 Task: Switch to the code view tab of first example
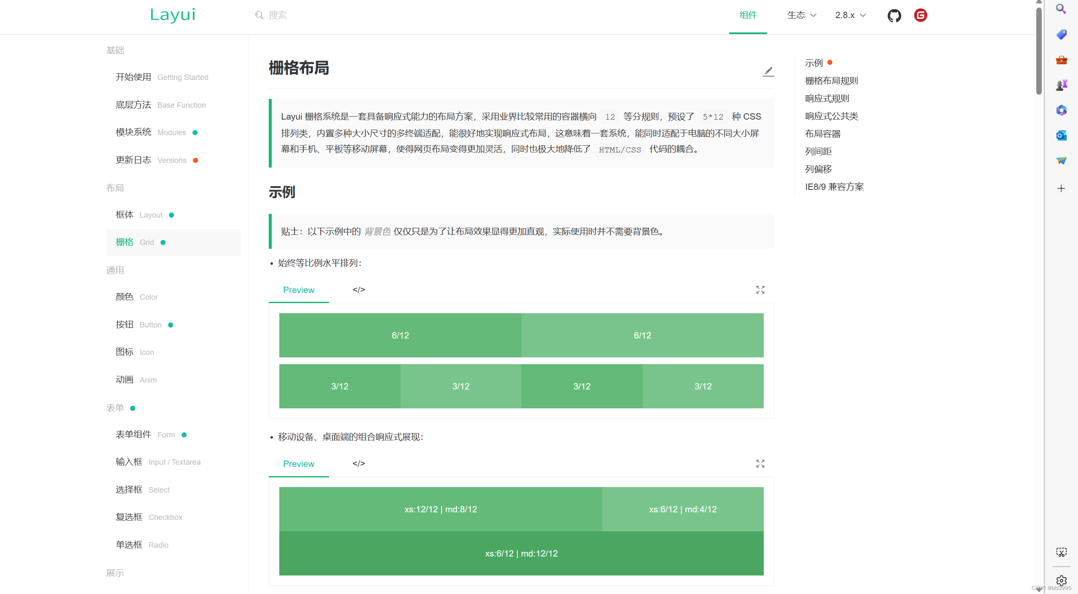pyautogui.click(x=358, y=290)
